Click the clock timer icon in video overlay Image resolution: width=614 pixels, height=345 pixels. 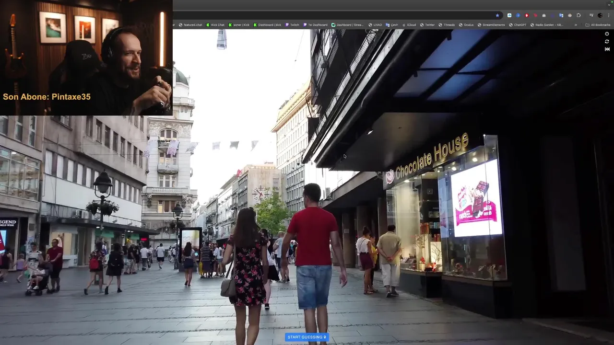tap(607, 34)
